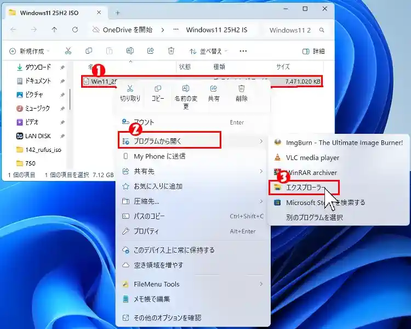Select ダウンロード in the sidebar
The height and width of the screenshot is (329, 411).
coord(38,67)
